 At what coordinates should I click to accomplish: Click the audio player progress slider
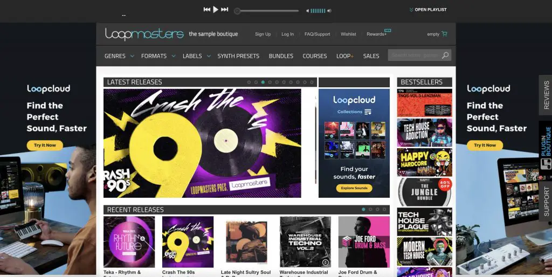[267, 11]
